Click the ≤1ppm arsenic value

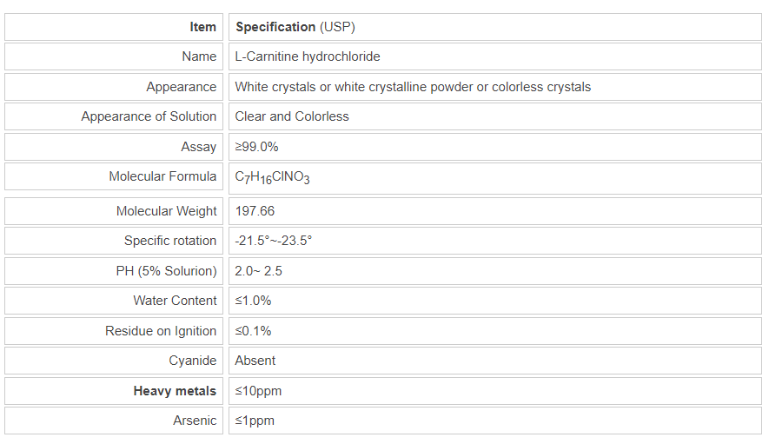pyautogui.click(x=255, y=421)
